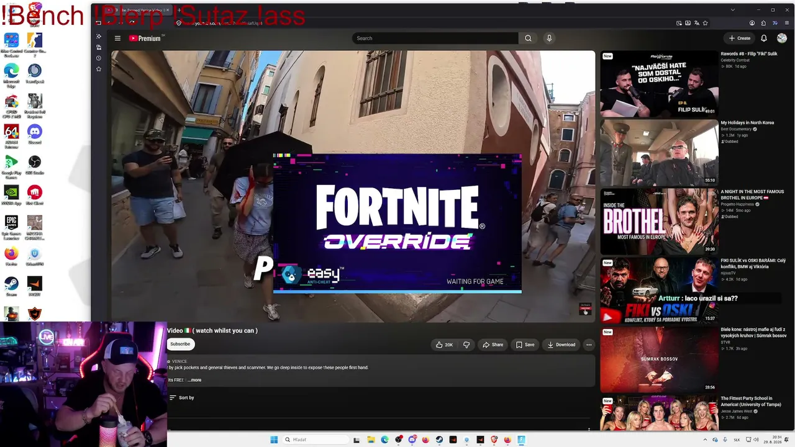Screen dimensions: 795x447
Task: Open the Create button menu
Action: (740, 38)
